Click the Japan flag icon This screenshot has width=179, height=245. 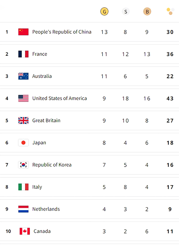[x=23, y=143]
